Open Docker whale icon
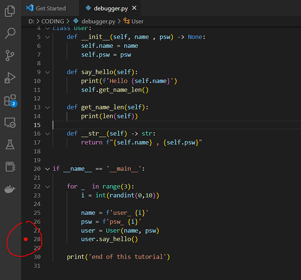Viewport: 301px width, 280px height. [10, 189]
